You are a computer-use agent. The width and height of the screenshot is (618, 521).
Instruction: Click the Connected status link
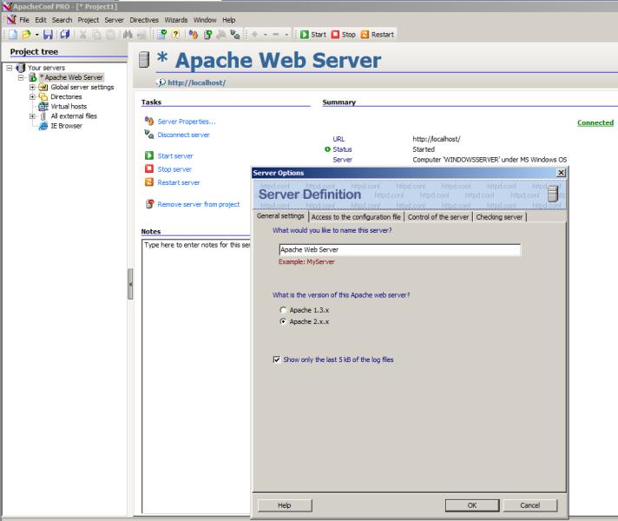pos(595,122)
